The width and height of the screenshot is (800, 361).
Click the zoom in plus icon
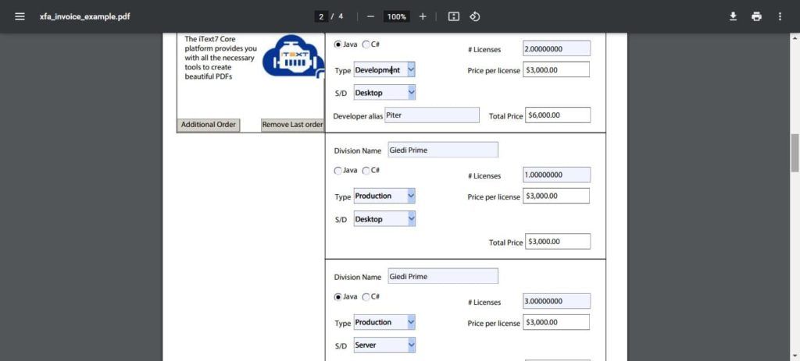point(423,16)
